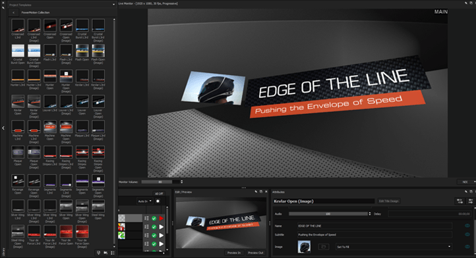This screenshot has width=476, height=258.
Task: Select the Kevlar Open (Image) template
Action: [x=34, y=107]
